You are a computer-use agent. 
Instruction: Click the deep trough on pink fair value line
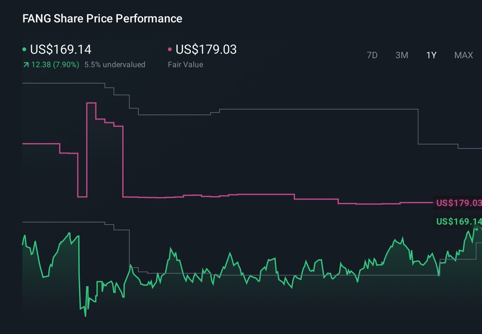coord(82,197)
